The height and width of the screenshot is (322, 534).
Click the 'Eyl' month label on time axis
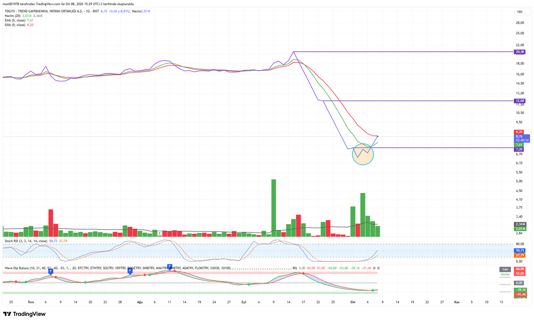pyautogui.click(x=244, y=302)
